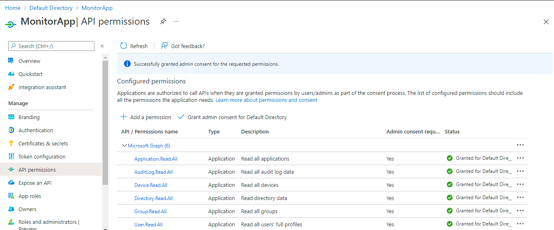This screenshot has width=554, height=230.
Task: Click the Branding sidebar icon
Action: pyautogui.click(x=11, y=117)
